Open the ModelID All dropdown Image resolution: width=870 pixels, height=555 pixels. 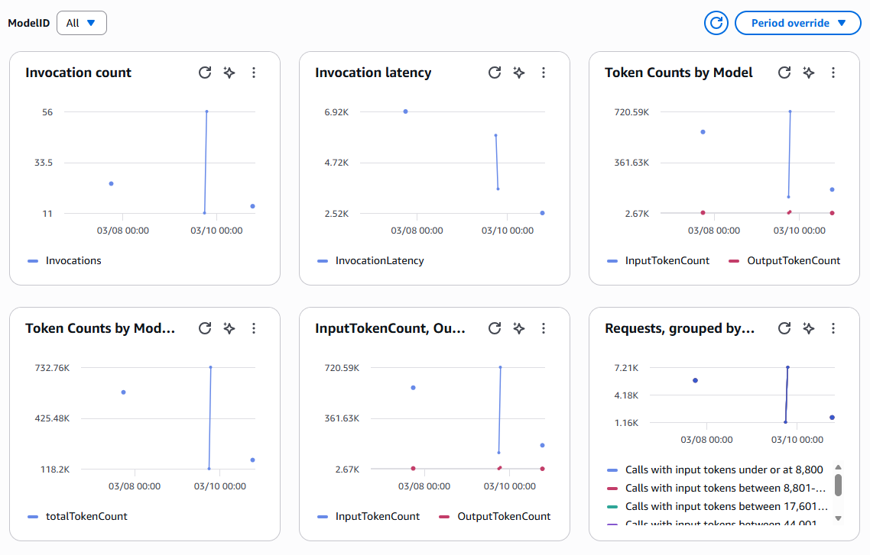point(81,23)
